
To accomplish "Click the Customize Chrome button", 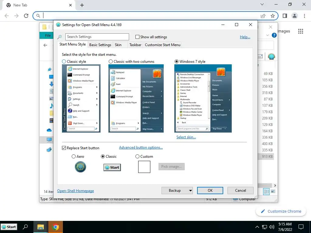I will (281, 211).
